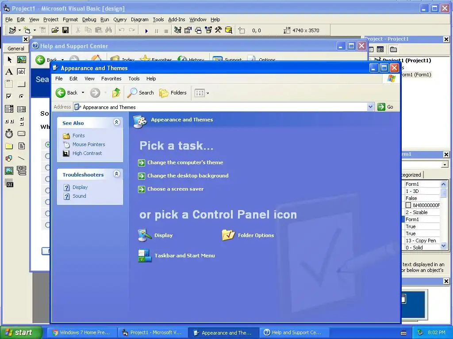Click the Add Form toolbar icon
453x339 pixels.
(27, 30)
